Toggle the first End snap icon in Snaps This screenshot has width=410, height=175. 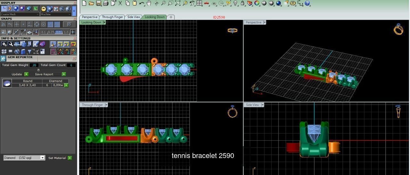point(4,24)
